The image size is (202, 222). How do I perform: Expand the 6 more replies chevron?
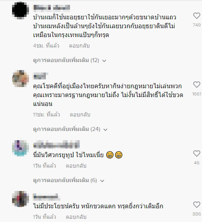[102, 181]
